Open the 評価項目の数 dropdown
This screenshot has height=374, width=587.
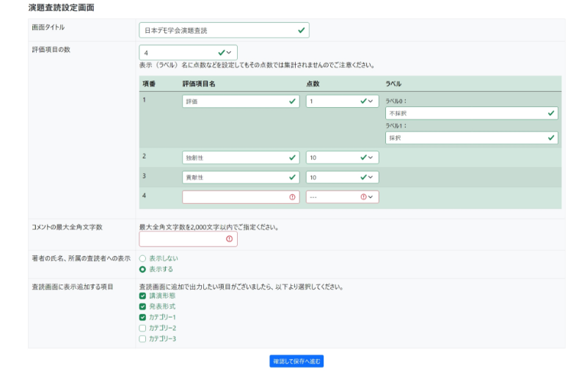(x=188, y=53)
